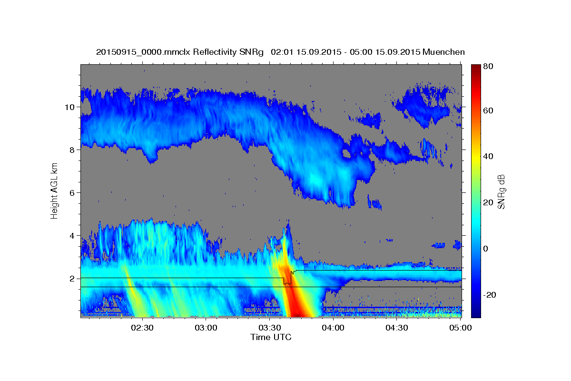Select the 04:00 time tick label
The width and height of the screenshot is (571, 381).
pos(333,328)
